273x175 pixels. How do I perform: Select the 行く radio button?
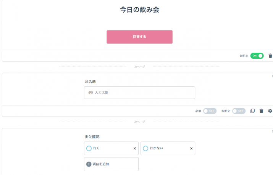click(89, 148)
